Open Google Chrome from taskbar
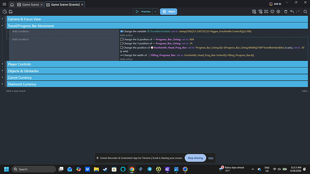The height and width of the screenshot is (174, 310). click(132, 169)
